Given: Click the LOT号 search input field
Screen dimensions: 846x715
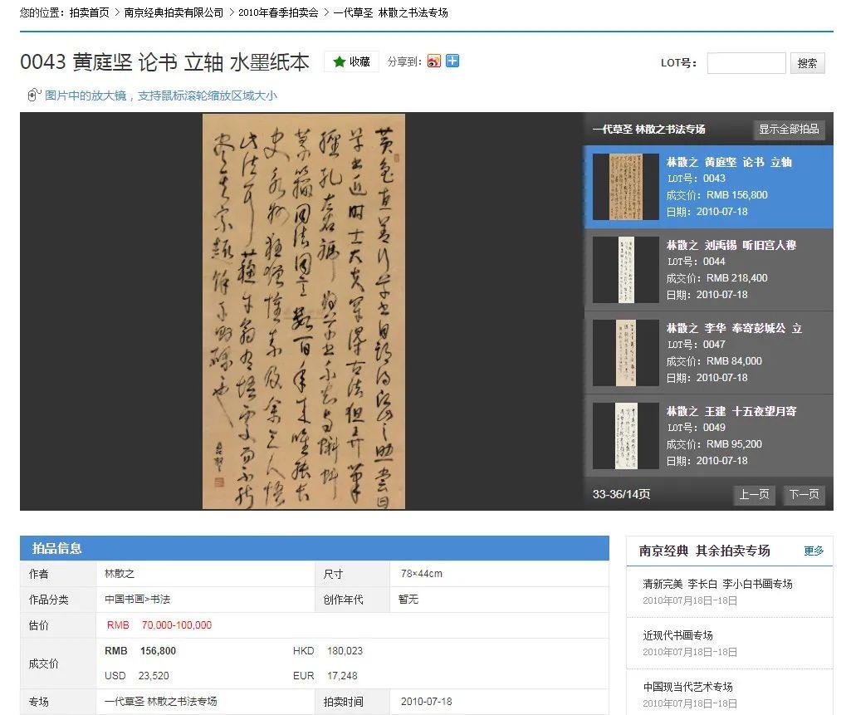Looking at the screenshot, I should tap(746, 63).
